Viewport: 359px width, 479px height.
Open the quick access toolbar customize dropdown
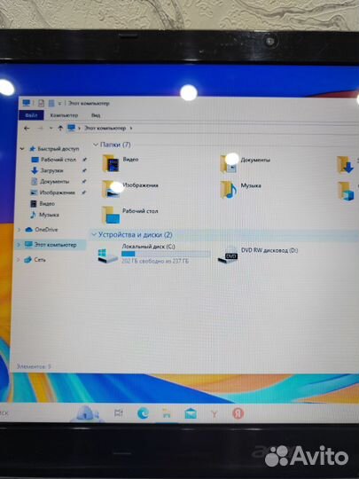[x=59, y=104]
